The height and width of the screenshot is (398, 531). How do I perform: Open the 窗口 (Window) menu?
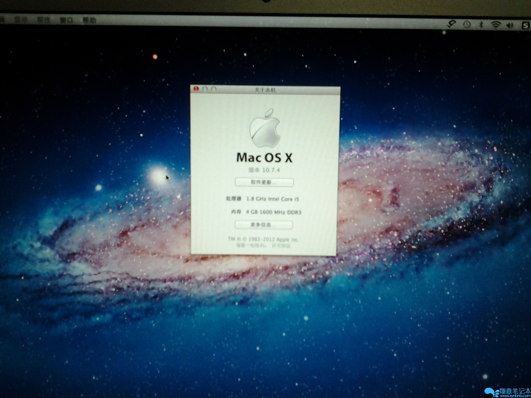[x=66, y=20]
